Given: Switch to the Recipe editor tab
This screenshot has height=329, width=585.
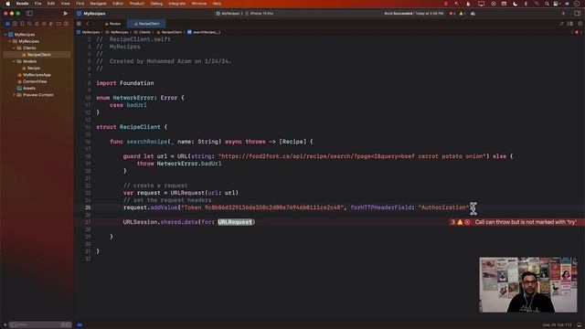Looking at the screenshot, I should [x=112, y=24].
